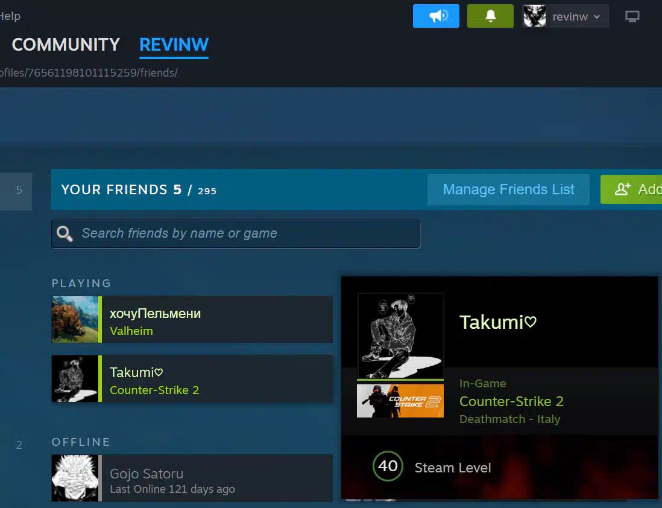Click хочуПельмени's Valheim avatar thumbnail
662x508 pixels.
pos(75,320)
